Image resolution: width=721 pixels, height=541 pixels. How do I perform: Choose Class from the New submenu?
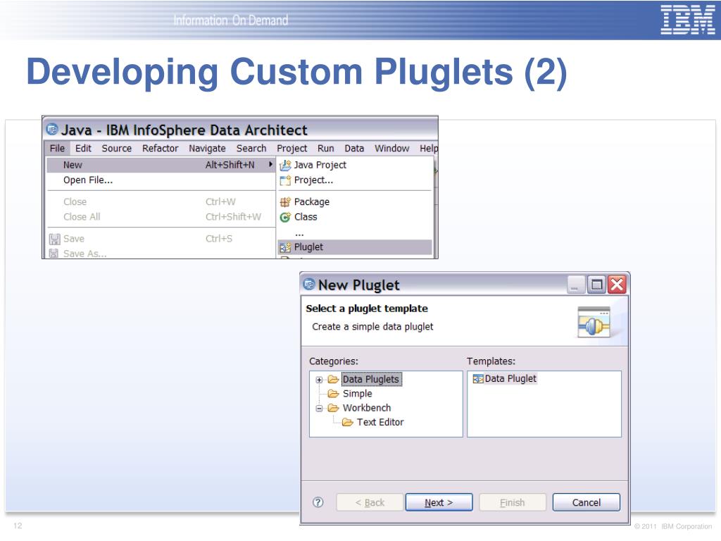355,217
